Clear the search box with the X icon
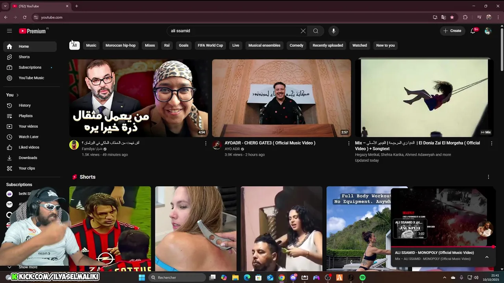The width and height of the screenshot is (504, 283). (303, 31)
